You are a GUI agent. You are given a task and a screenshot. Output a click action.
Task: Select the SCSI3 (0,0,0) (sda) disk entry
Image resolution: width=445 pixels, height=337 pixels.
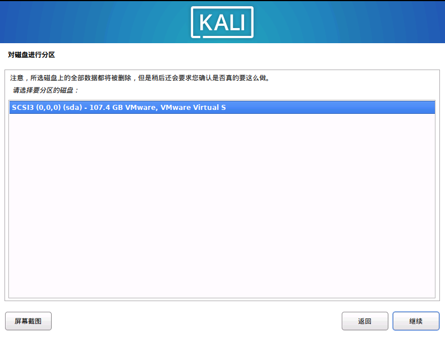point(222,108)
